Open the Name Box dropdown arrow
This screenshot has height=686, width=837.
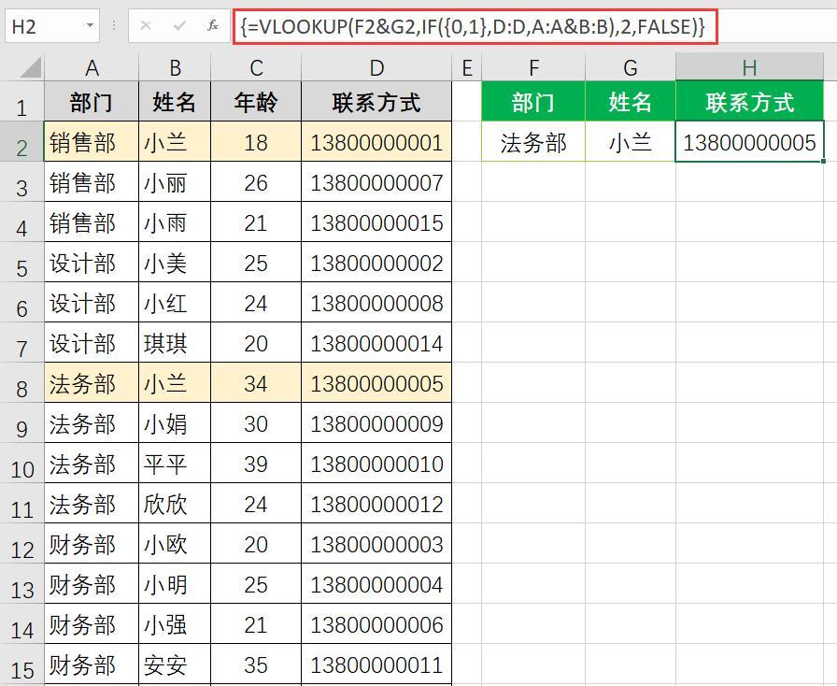coord(90,25)
